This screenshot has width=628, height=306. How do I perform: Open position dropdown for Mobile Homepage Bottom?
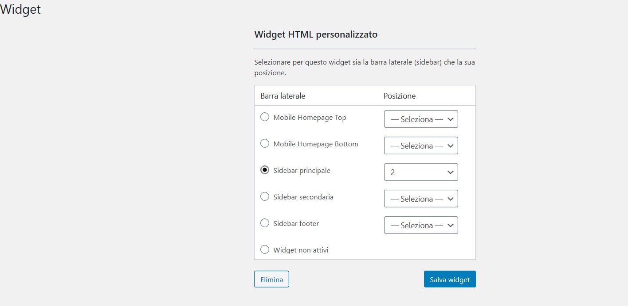pyautogui.click(x=420, y=146)
